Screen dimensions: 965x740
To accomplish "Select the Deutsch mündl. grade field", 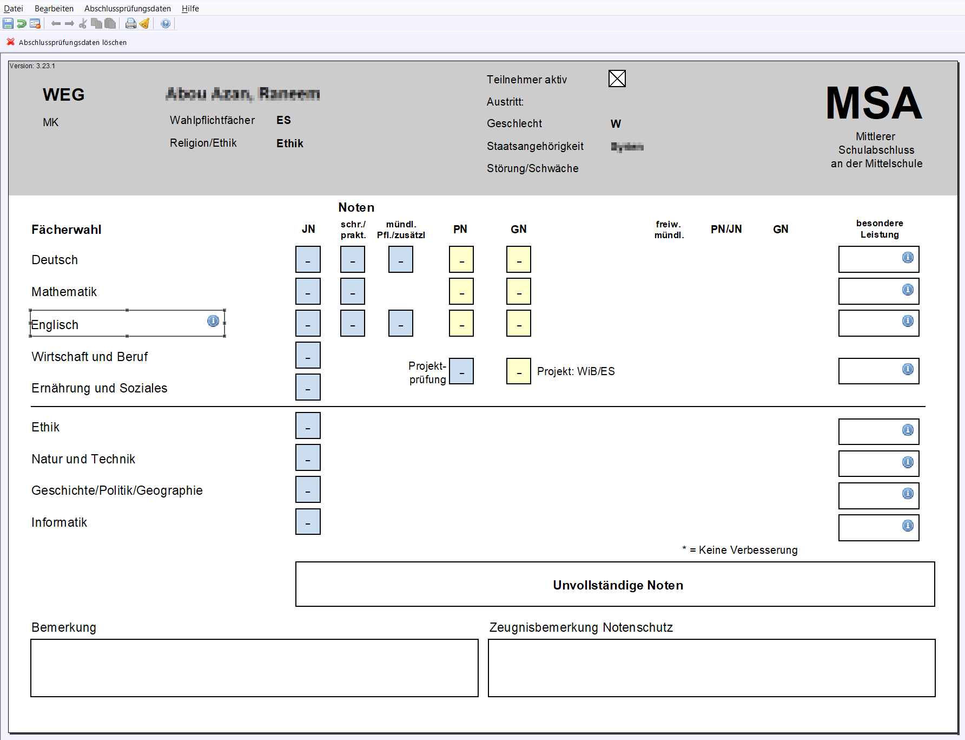I will pos(401,259).
